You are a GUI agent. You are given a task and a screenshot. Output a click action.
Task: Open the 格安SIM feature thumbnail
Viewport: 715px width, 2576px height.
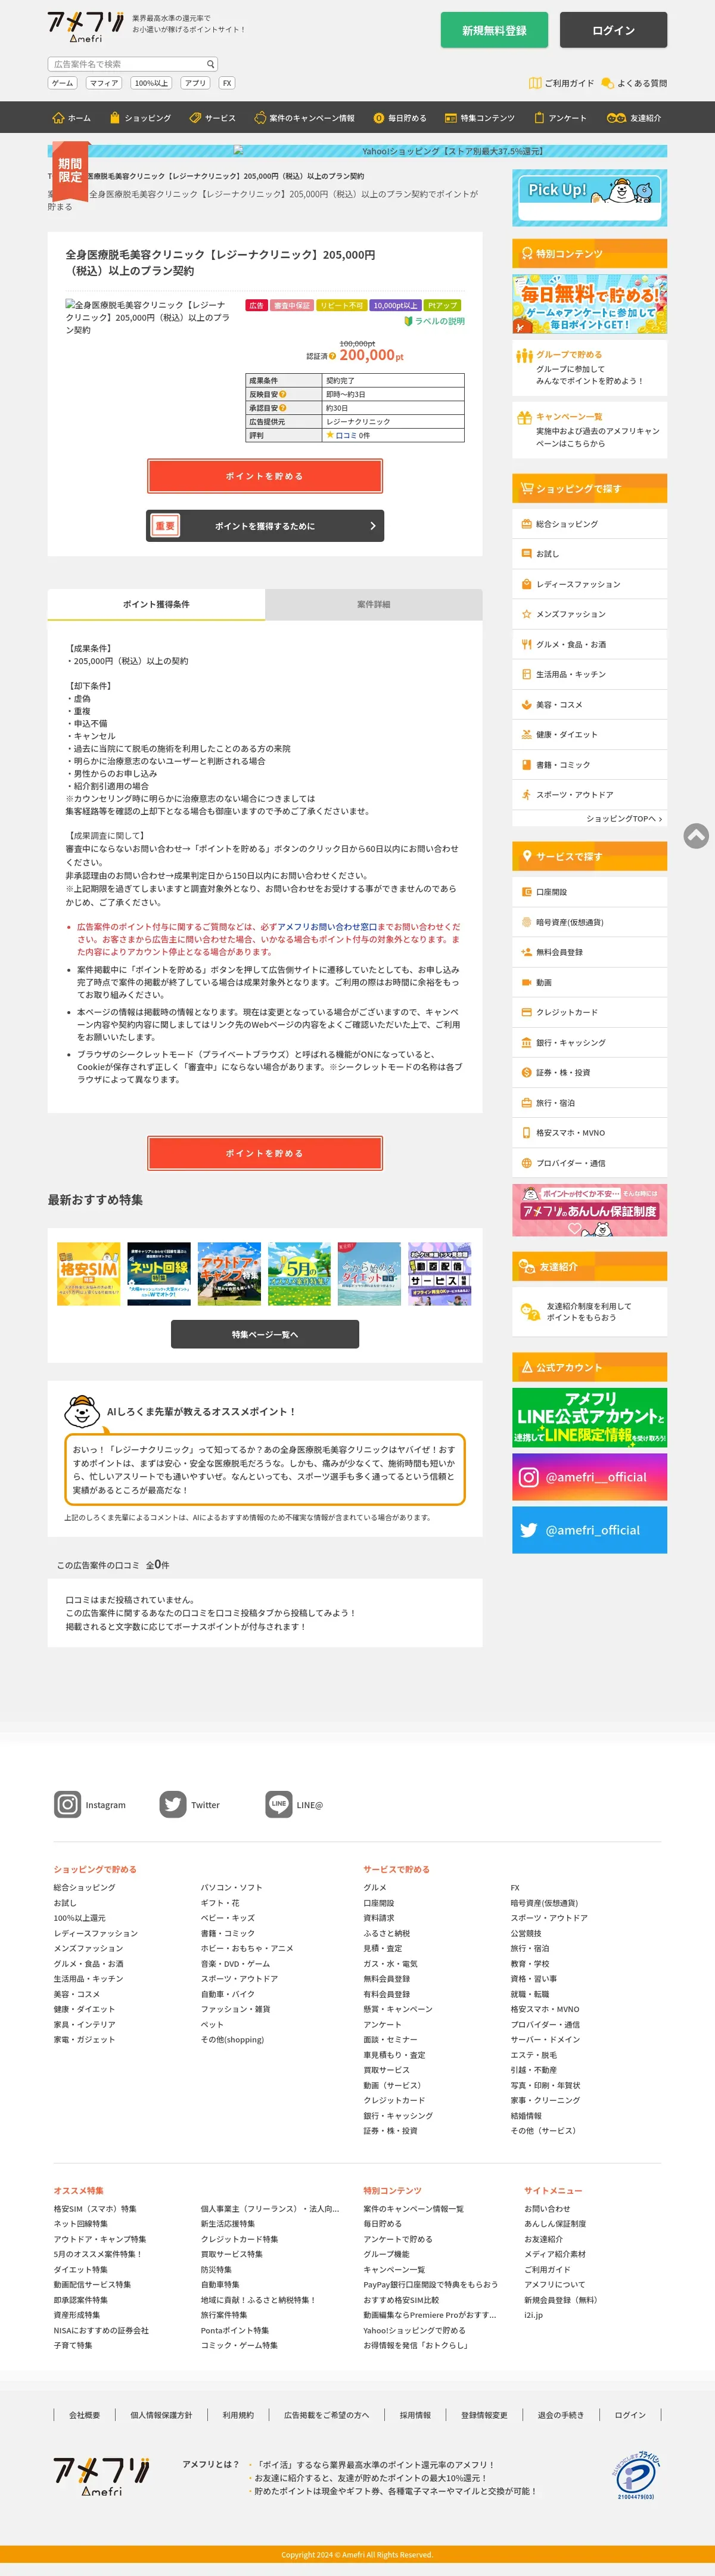(x=89, y=1273)
